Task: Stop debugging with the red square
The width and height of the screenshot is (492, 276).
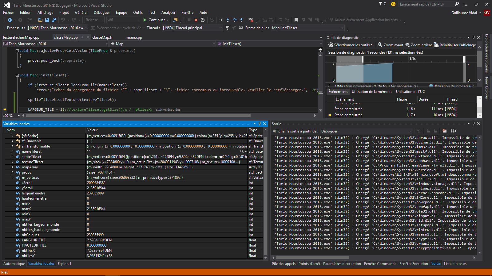Action: tap(196, 20)
